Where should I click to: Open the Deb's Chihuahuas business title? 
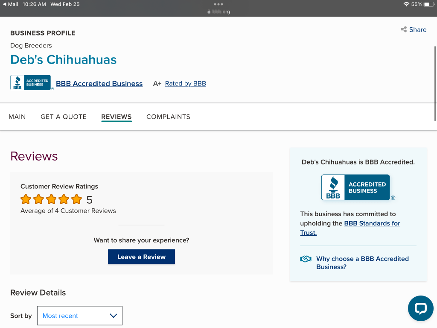point(63,60)
